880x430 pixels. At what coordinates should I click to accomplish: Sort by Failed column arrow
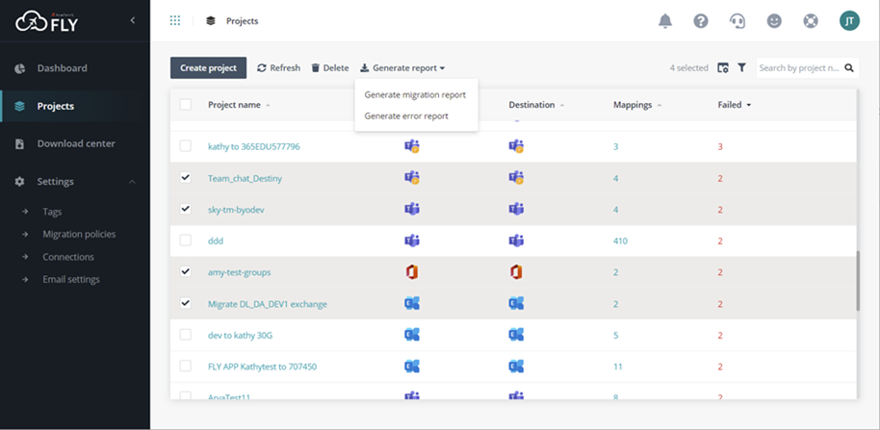click(749, 106)
